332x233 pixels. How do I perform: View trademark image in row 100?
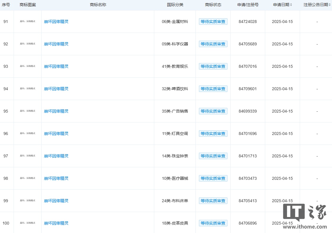tap(28, 223)
